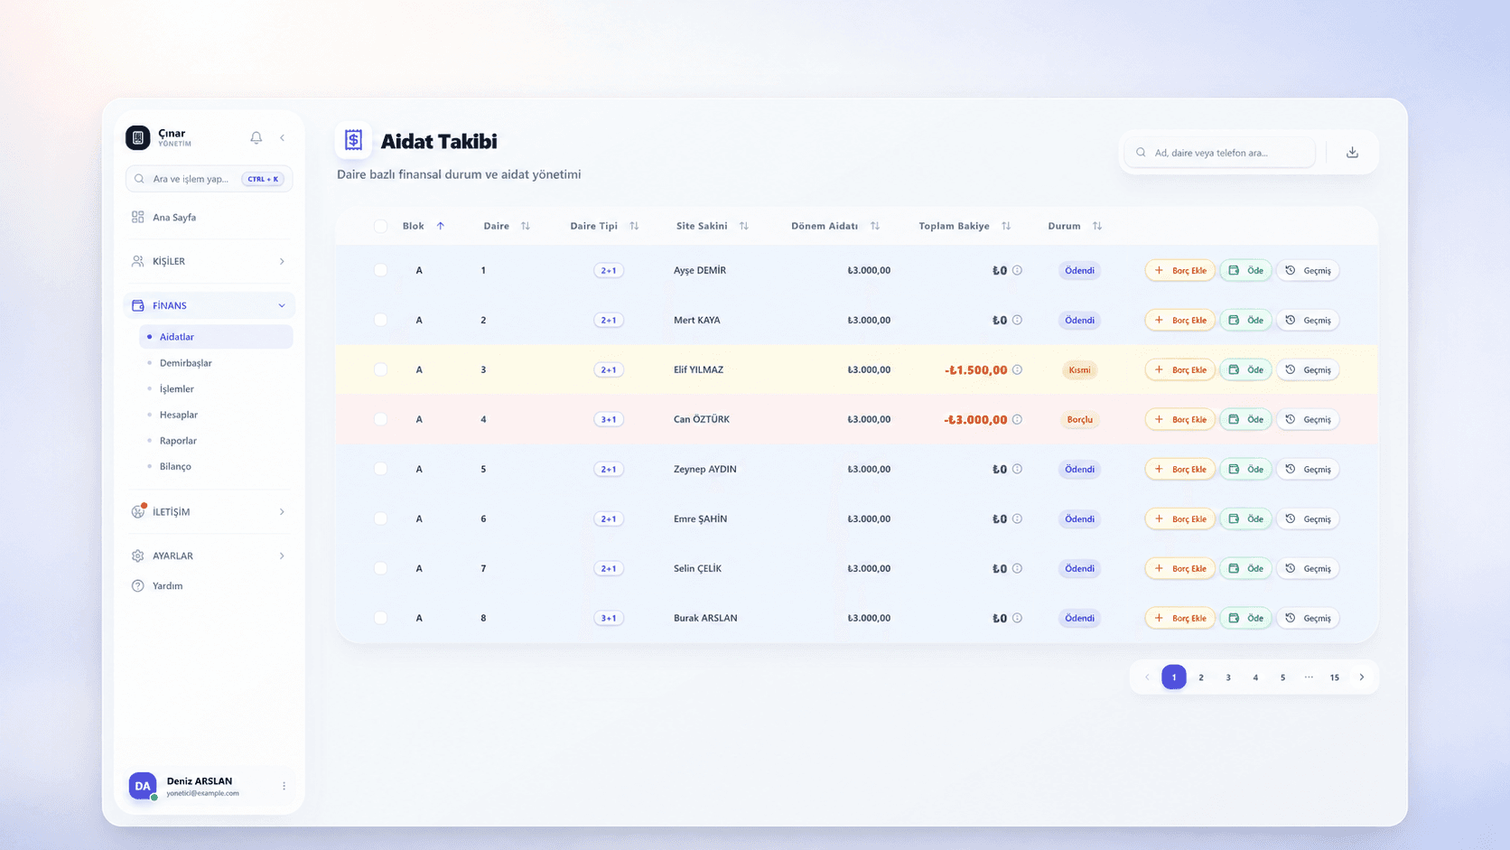The width and height of the screenshot is (1510, 850).
Task: Click Öde for Can ÖZTÜRK
Action: [x=1245, y=419]
